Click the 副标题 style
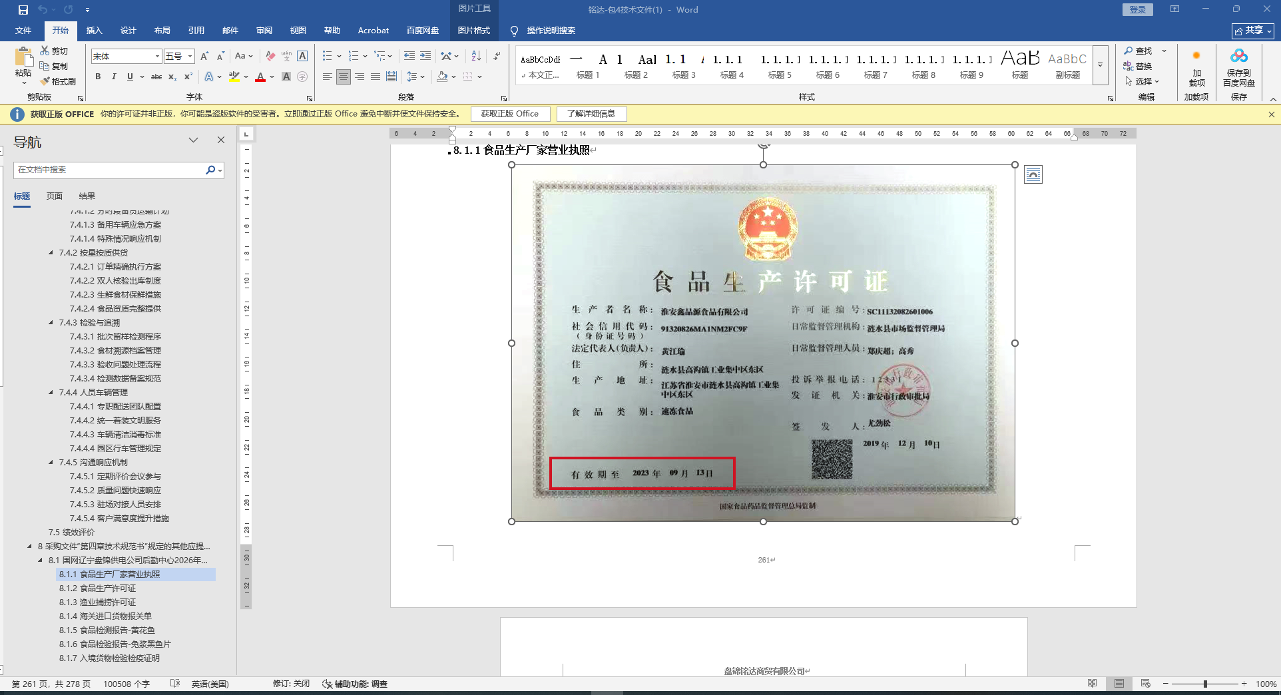This screenshot has height=695, width=1281. point(1067,65)
